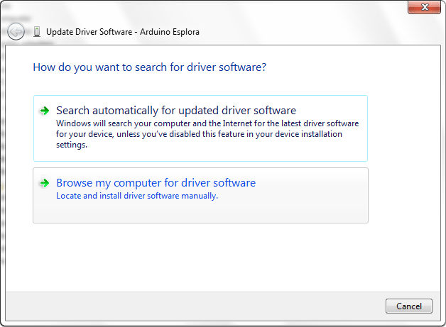Click green arrow beside Browse my computer
The width and height of the screenshot is (446, 327).
[x=44, y=183]
